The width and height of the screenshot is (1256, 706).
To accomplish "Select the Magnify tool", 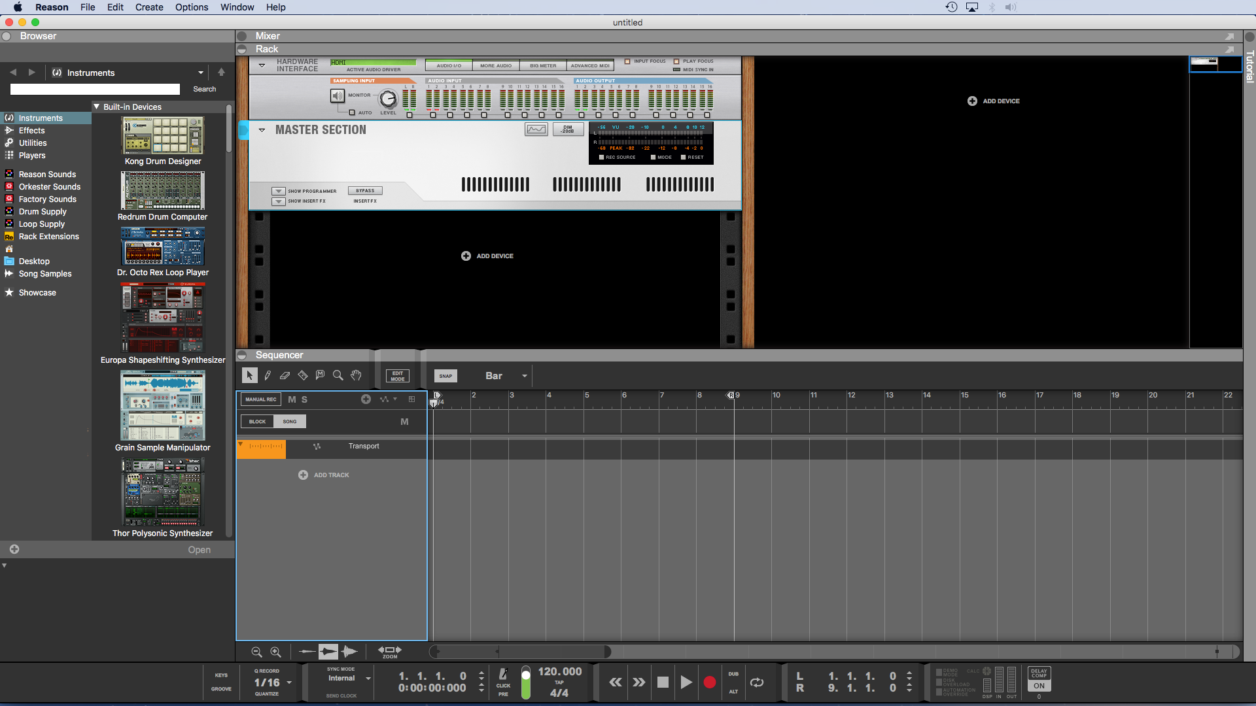I will [x=338, y=375].
